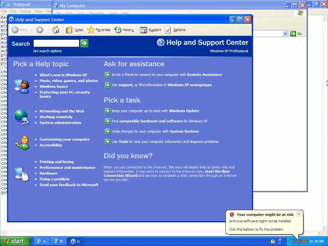Open Edit menu in Notepad
The height and width of the screenshot is (246, 328).
[13, 11]
